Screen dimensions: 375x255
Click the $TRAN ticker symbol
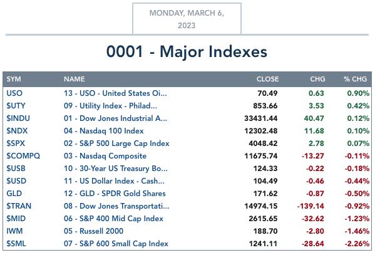(x=19, y=206)
